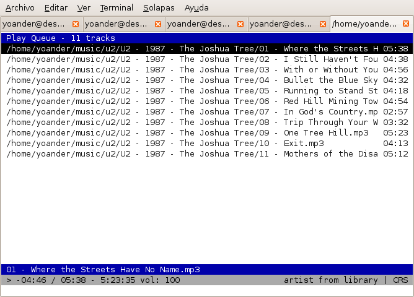This screenshot has height=297, width=414.
Task: Select track 02 I Still Haven't Fou
Action: coord(207,59)
